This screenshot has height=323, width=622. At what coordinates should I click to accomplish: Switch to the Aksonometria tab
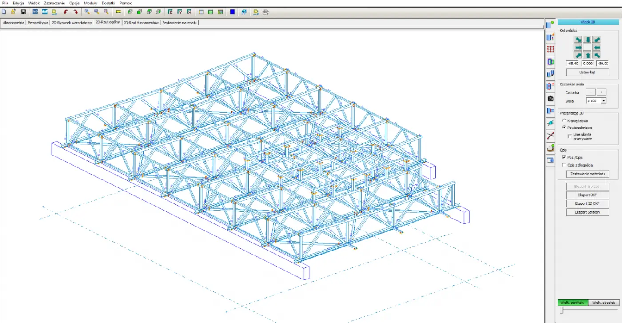[13, 22]
